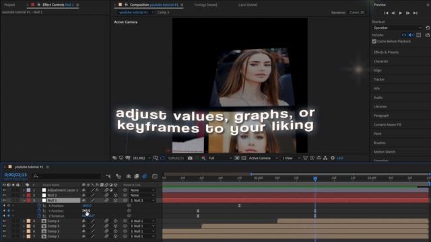Image resolution: width=431 pixels, height=242 pixels.
Task: Click the loop options icon in Preview
Action: (428, 35)
